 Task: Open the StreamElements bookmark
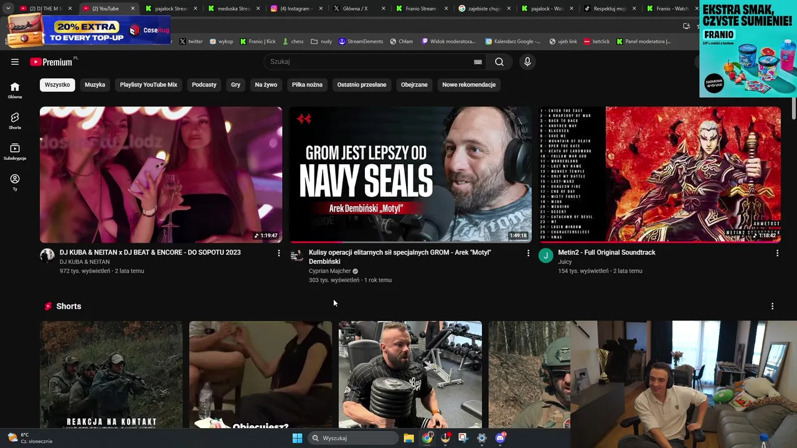361,41
